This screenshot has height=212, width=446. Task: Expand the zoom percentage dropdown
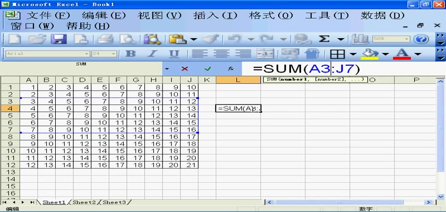[407, 39]
